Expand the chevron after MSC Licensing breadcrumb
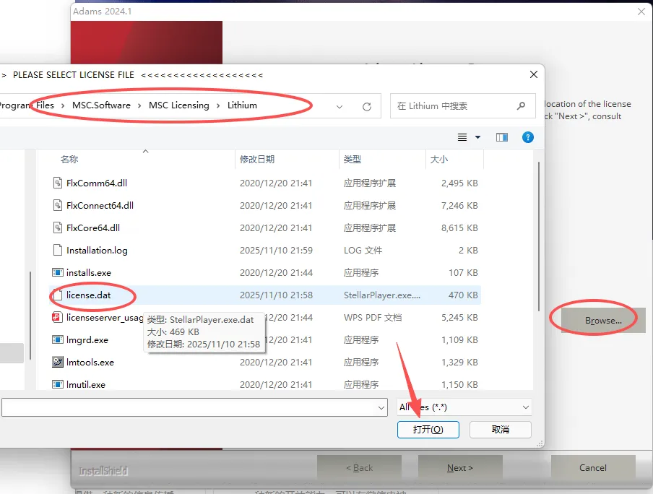The width and height of the screenshot is (653, 494). click(218, 105)
